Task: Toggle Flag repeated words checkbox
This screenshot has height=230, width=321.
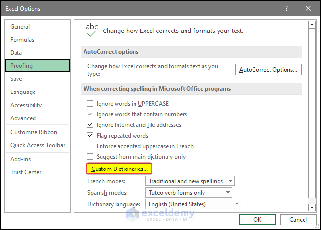Action: pos(90,136)
